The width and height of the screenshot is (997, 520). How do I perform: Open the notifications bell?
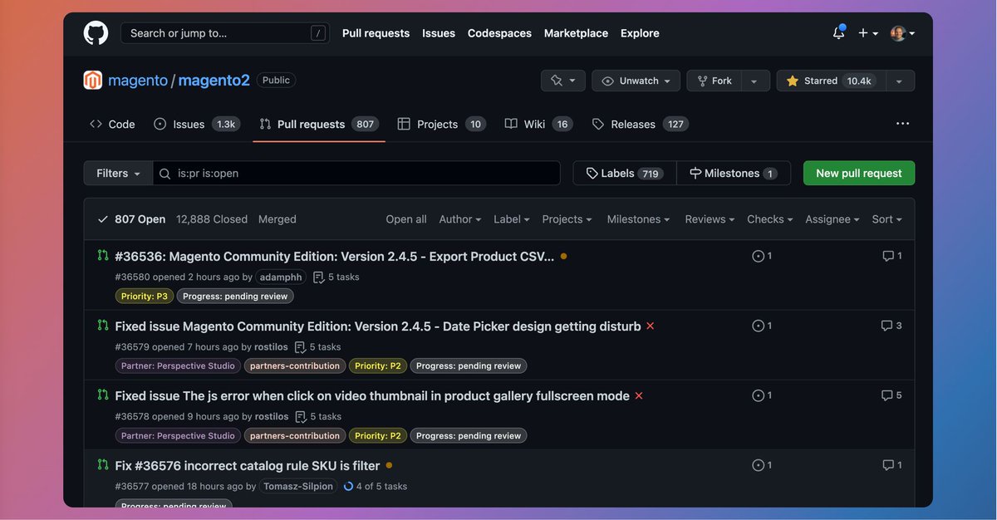[x=839, y=33]
